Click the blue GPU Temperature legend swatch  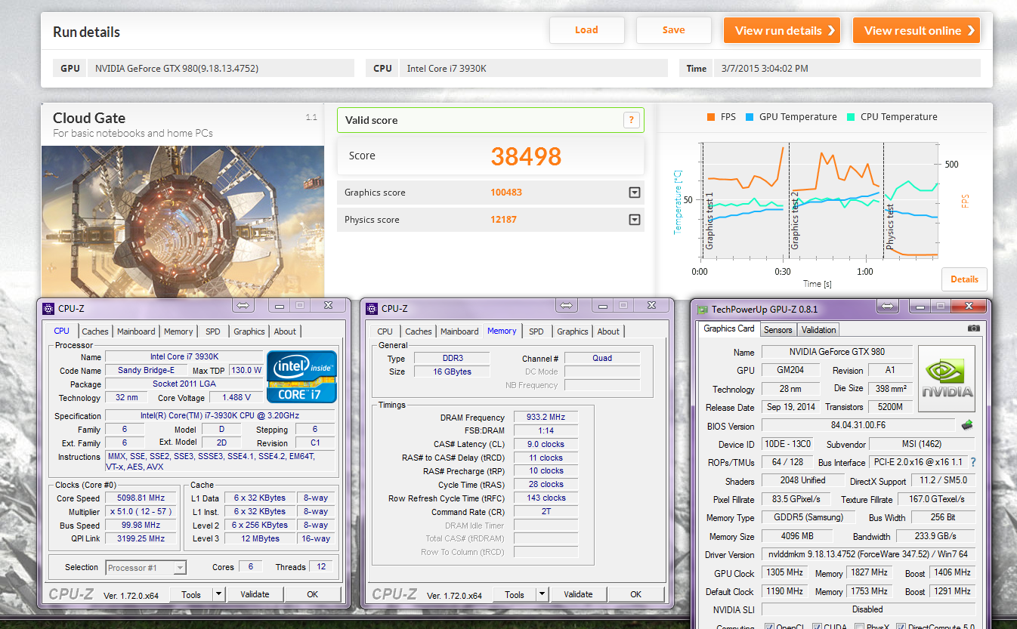pyautogui.click(x=750, y=117)
